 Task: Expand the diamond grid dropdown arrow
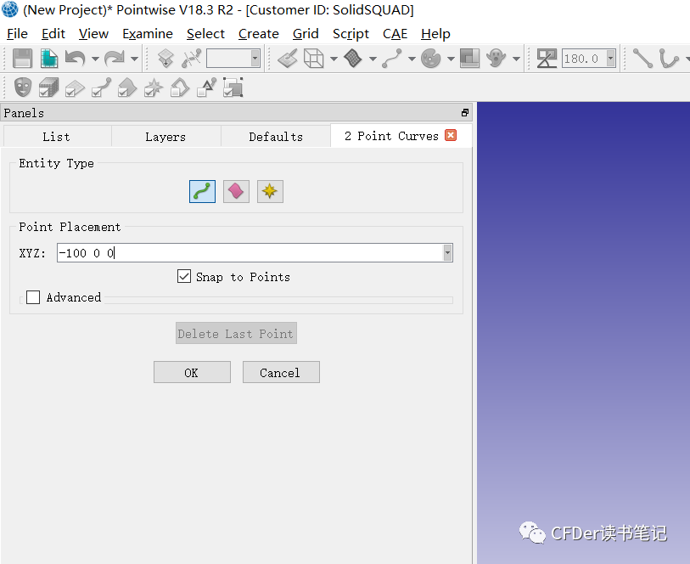373,59
